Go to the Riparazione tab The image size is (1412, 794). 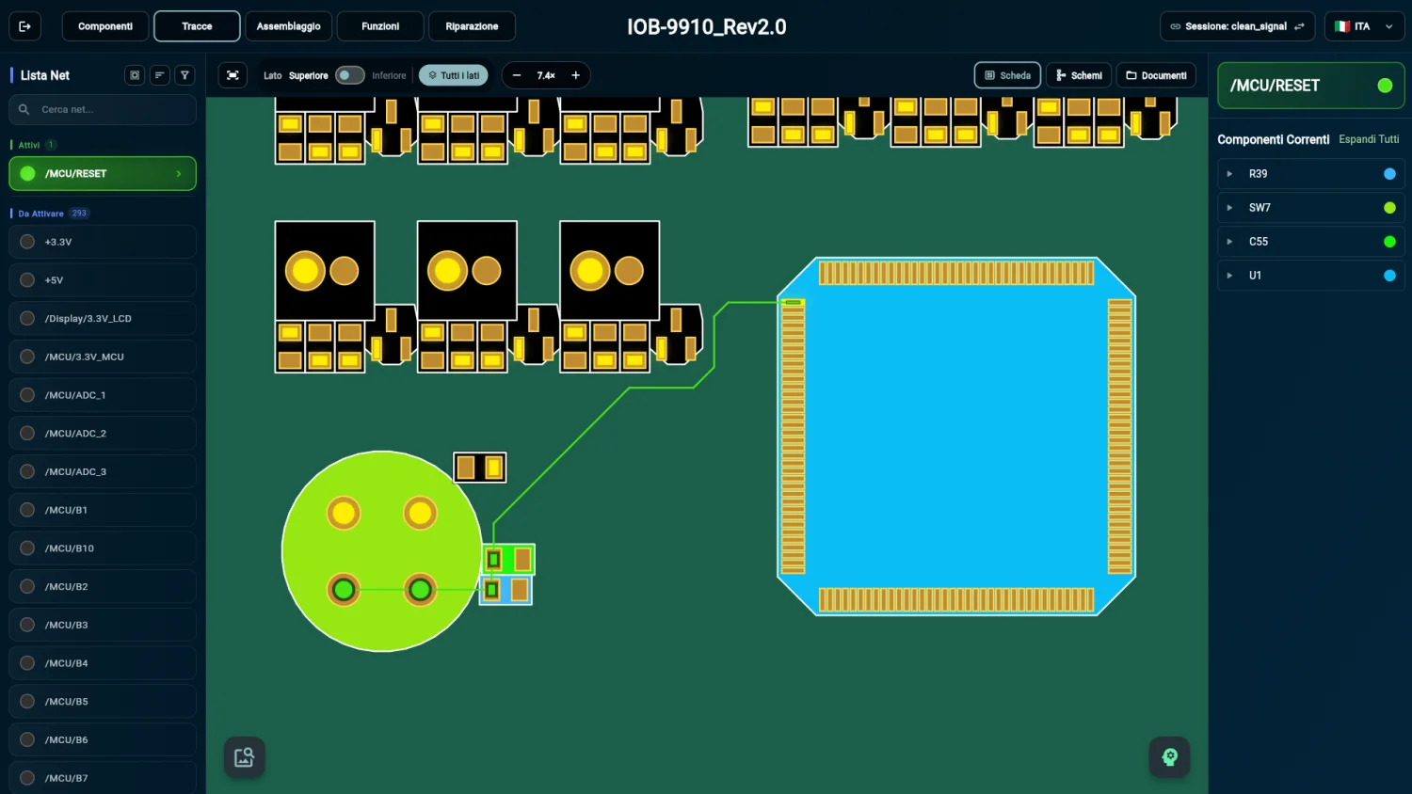pyautogui.click(x=472, y=26)
